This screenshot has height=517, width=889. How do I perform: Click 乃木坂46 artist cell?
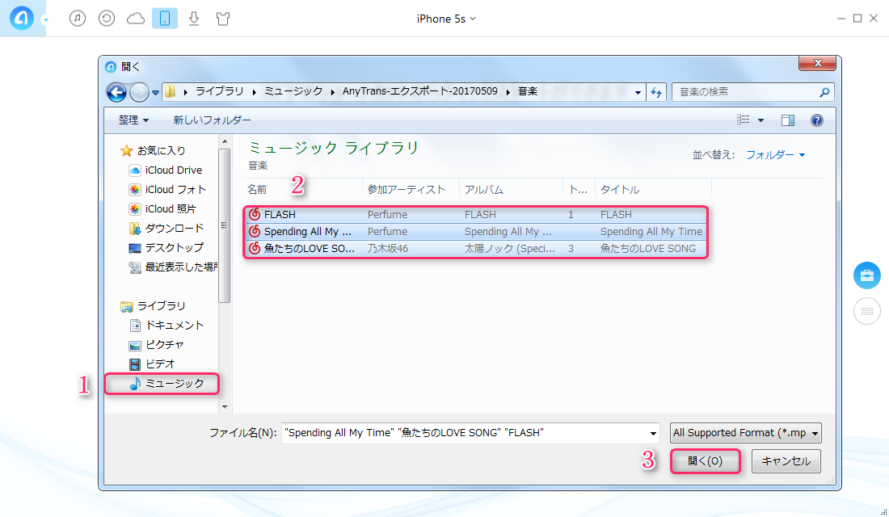tap(388, 249)
